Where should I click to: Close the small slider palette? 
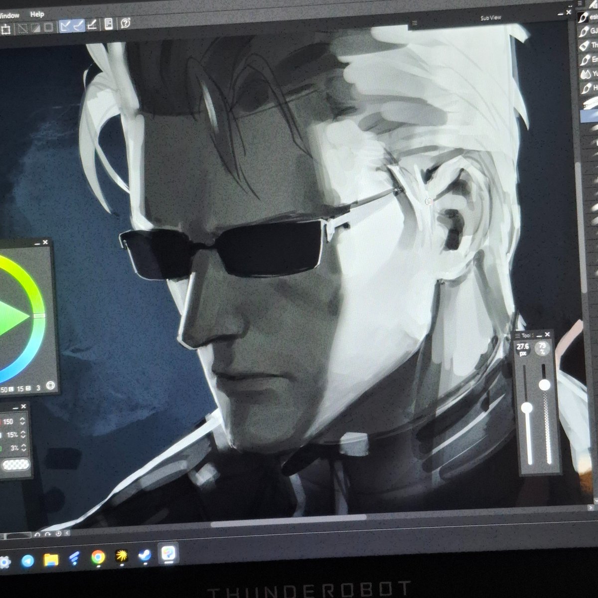coord(22,407)
